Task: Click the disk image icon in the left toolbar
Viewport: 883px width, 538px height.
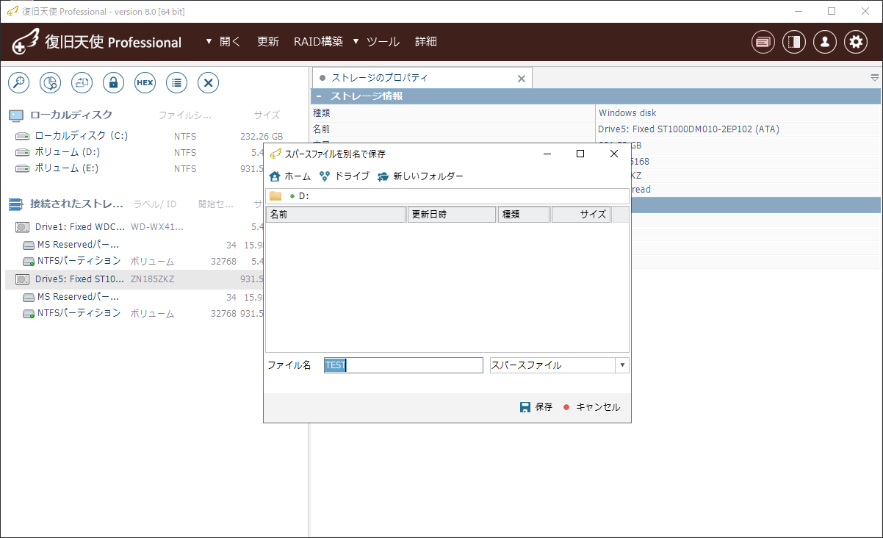Action: click(82, 82)
